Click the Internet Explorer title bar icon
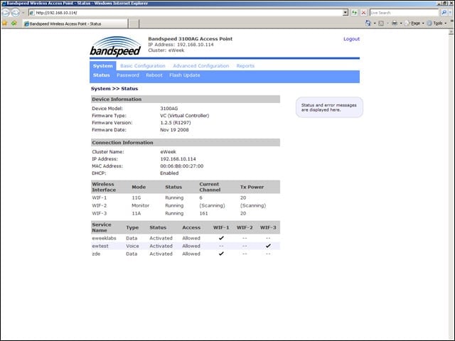455x341 pixels. (x=4, y=3)
